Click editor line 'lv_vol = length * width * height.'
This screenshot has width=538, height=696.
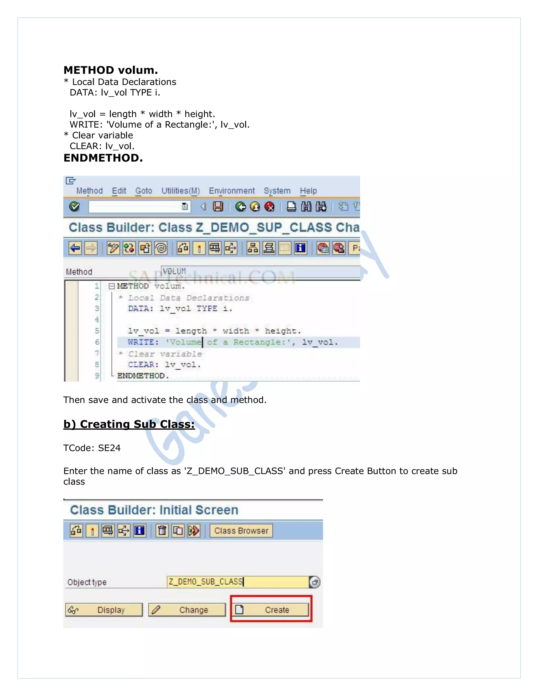coord(214,331)
